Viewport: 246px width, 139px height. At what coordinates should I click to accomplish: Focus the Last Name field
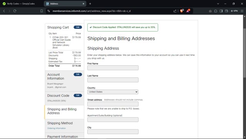coord(113,80)
